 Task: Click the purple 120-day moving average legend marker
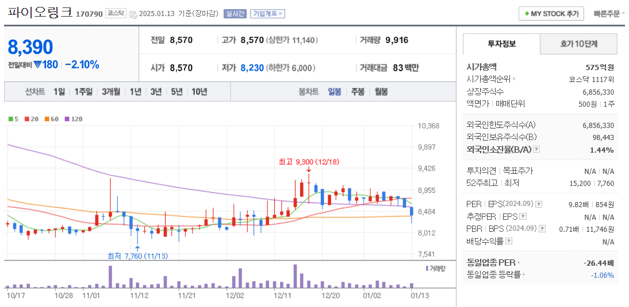tap(66, 119)
